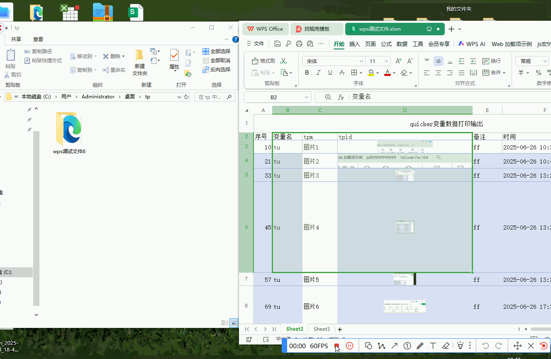The height and width of the screenshot is (359, 551).
Task: Switch to the 找稻壳模板 tab in WPS
Action: pyautogui.click(x=317, y=29)
